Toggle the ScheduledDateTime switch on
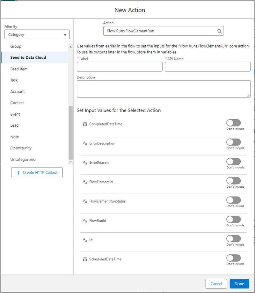Viewport: 255px width, 293px height. 234,259
